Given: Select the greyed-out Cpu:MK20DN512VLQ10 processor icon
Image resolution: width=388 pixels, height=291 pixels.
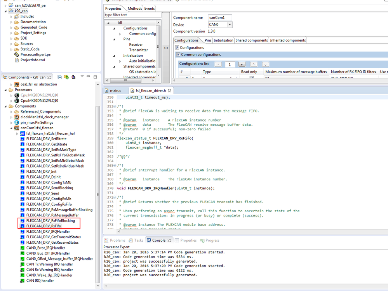Looking at the screenshot, I should click(17, 95).
